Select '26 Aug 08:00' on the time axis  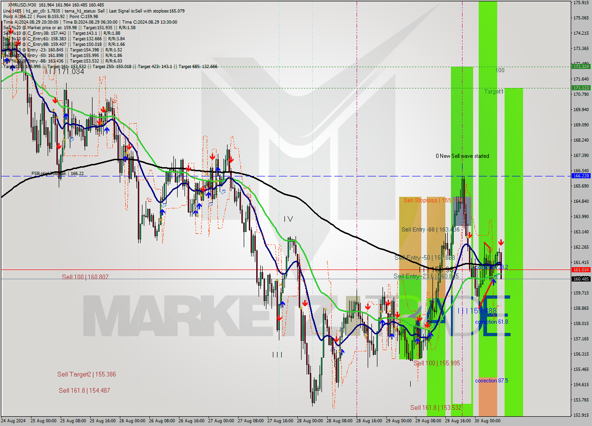162,421
